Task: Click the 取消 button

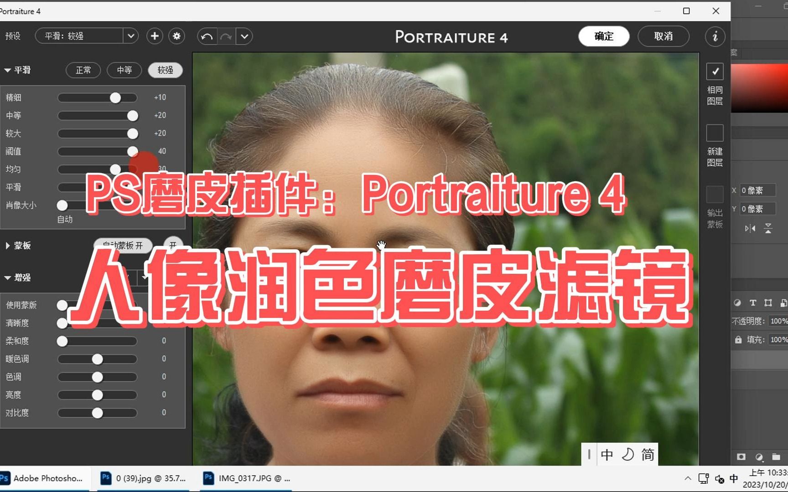Action: coord(663,36)
